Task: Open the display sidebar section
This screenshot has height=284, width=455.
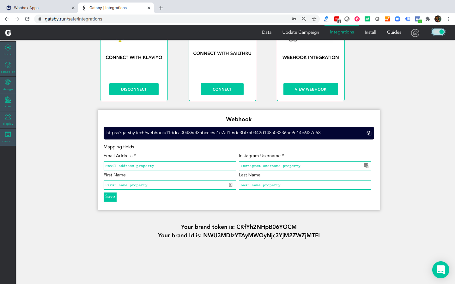Action: (x=8, y=119)
